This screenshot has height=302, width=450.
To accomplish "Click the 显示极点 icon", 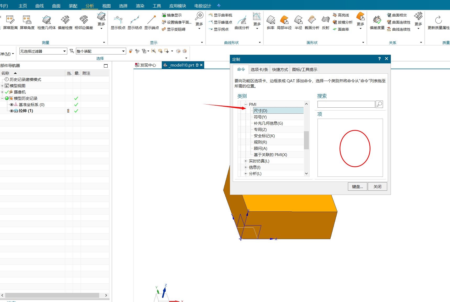I will pyautogui.click(x=118, y=22).
